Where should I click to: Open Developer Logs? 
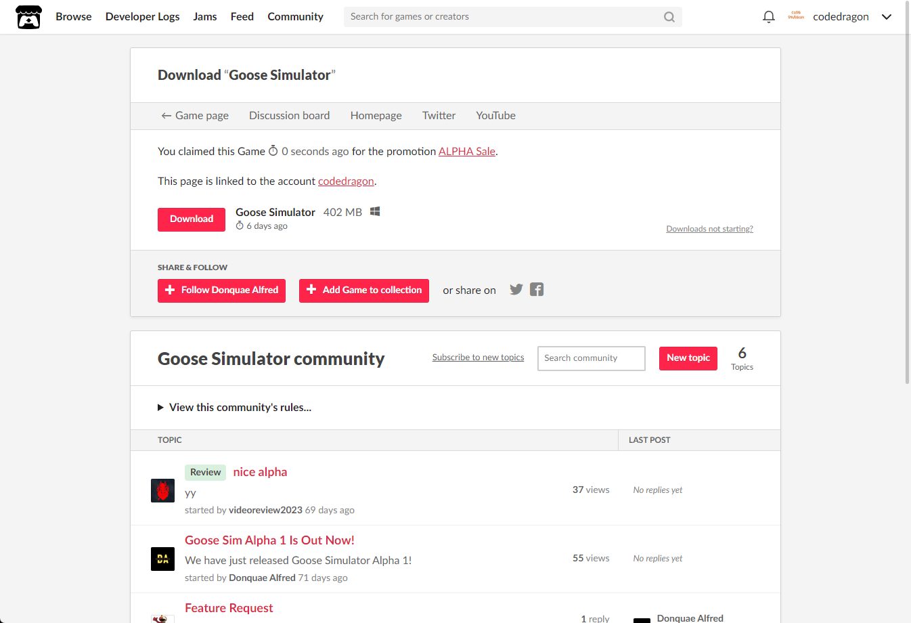tap(143, 17)
